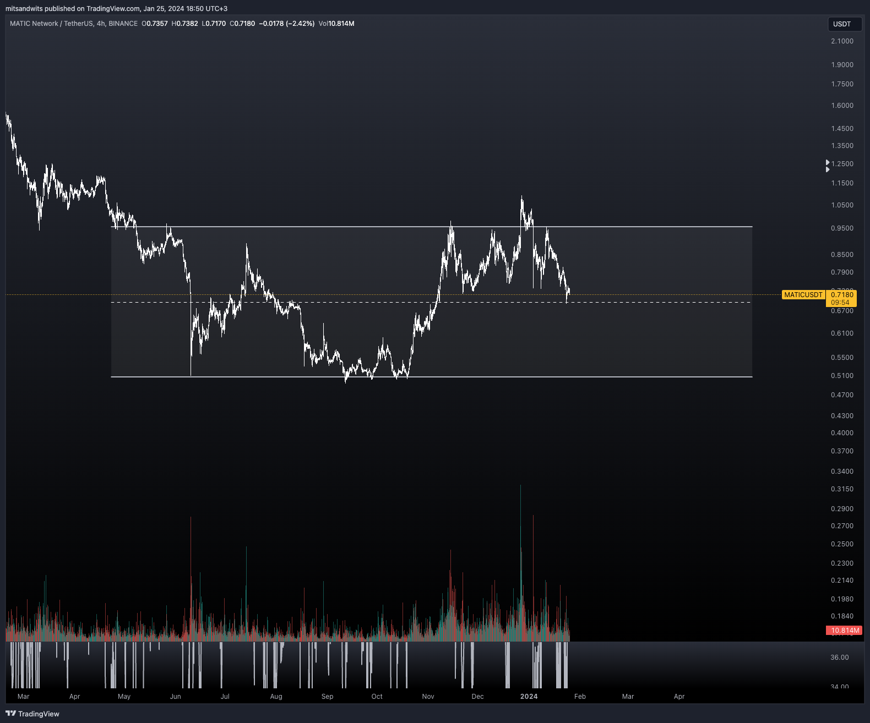Image resolution: width=870 pixels, height=723 pixels.
Task: Click the 1.6000 price axis label
Action: coord(842,106)
